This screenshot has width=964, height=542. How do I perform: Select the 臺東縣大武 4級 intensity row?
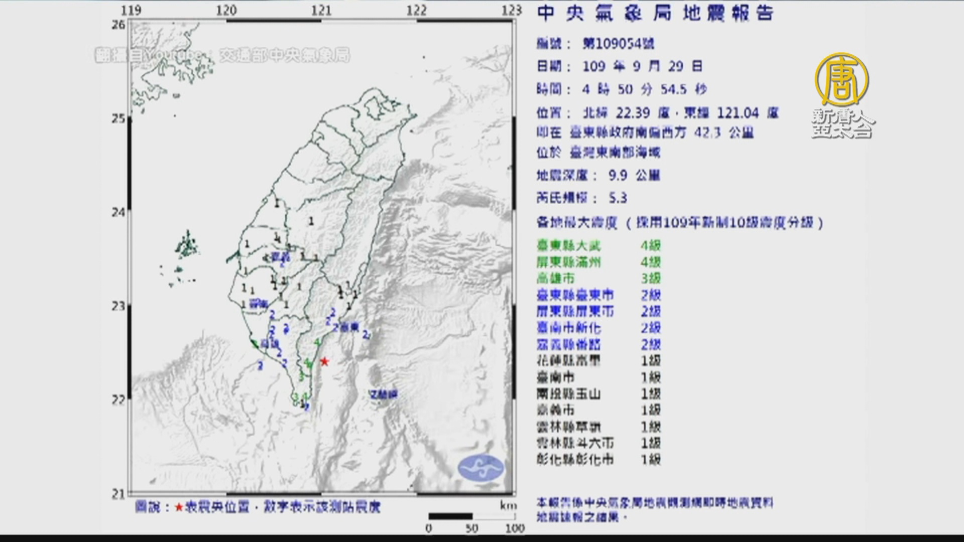(598, 245)
